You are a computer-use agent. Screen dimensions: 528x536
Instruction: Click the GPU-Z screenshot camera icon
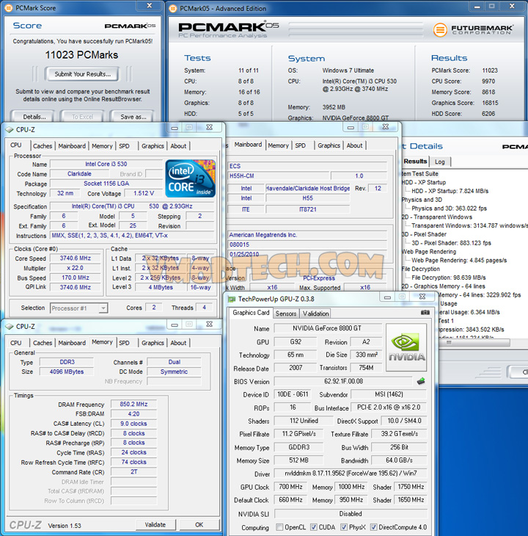[425, 313]
